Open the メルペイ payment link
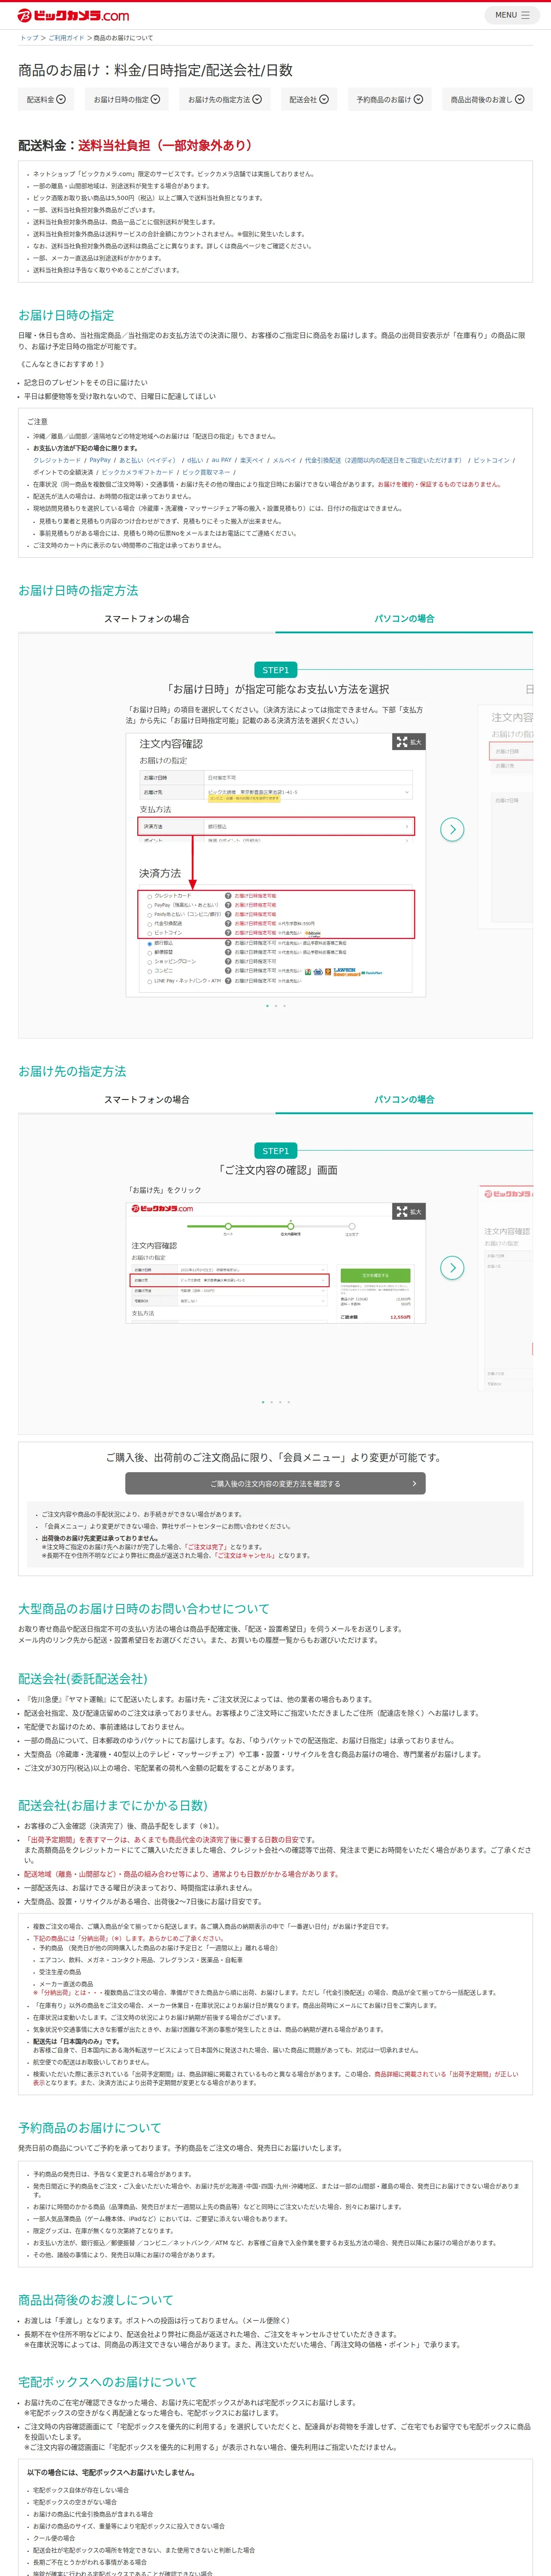This screenshot has width=551, height=2576. [285, 460]
